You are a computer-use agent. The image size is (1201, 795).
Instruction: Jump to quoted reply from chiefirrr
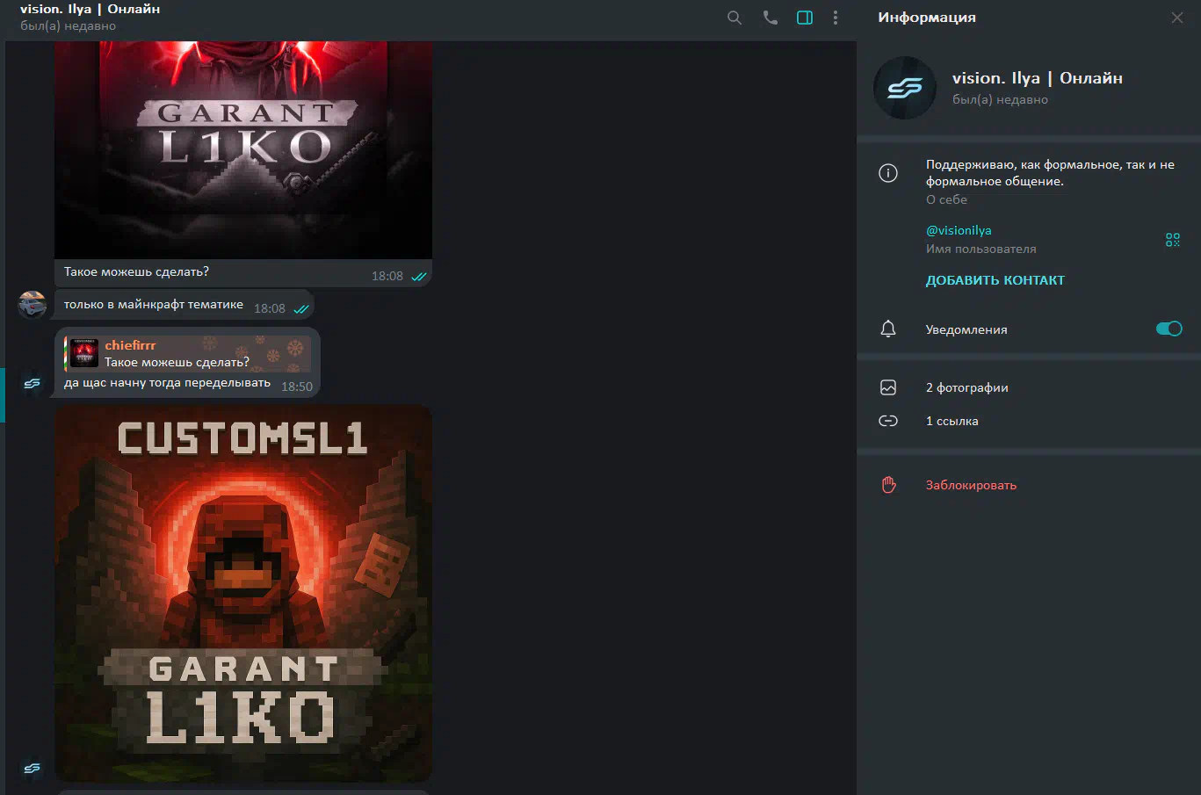tap(188, 353)
